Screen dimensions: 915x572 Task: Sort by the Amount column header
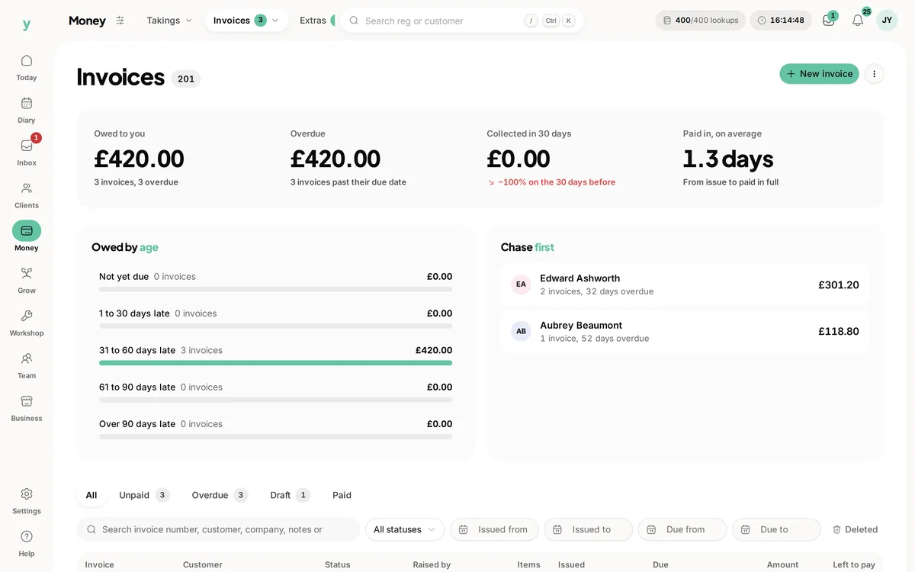point(782,564)
